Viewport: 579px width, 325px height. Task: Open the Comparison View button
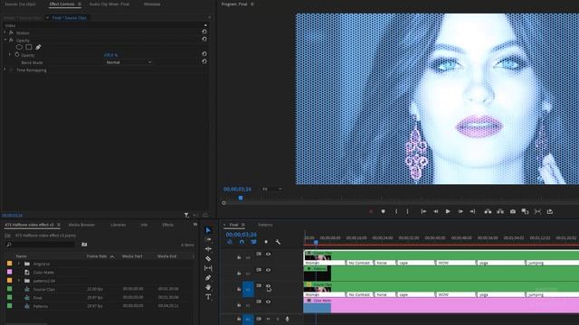click(525, 211)
